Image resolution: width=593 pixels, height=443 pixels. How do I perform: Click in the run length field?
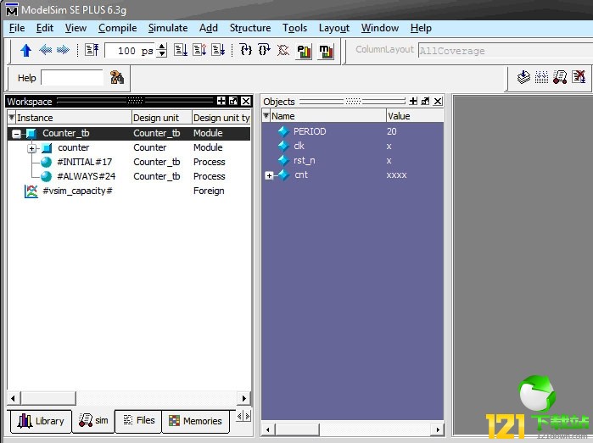click(131, 51)
